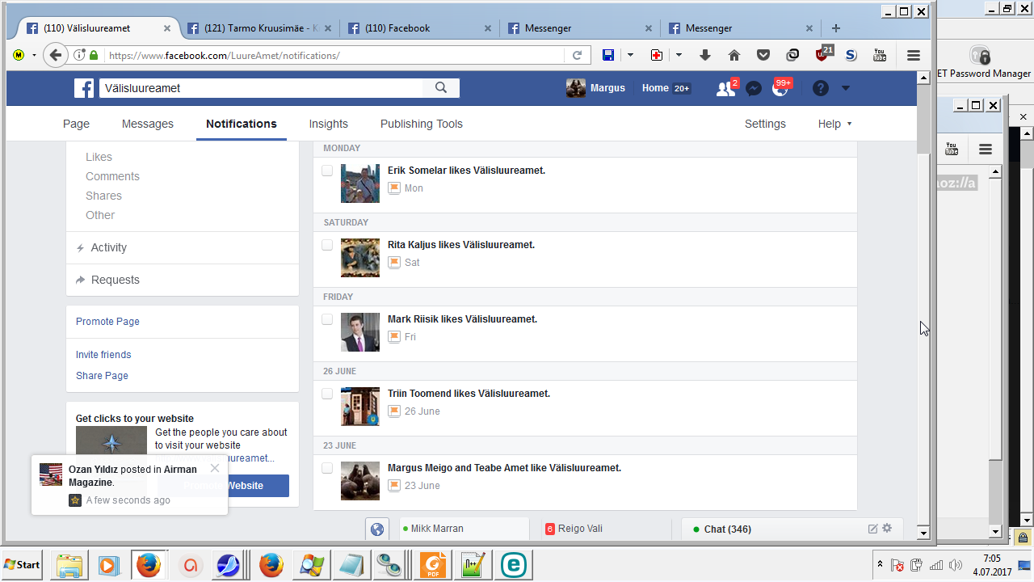Open the Messages tab

point(148,124)
